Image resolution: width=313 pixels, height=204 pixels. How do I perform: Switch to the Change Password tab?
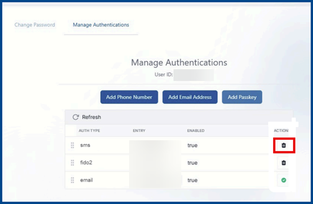click(35, 25)
